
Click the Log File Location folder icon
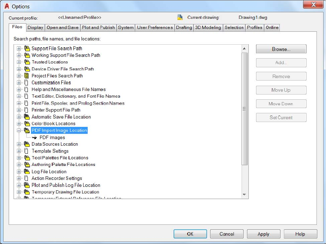[27, 171]
